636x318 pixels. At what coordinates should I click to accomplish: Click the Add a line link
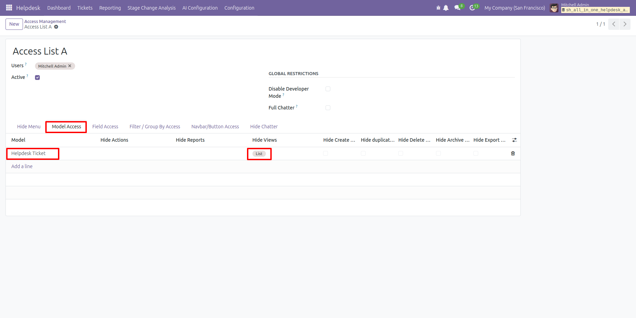coord(22,166)
